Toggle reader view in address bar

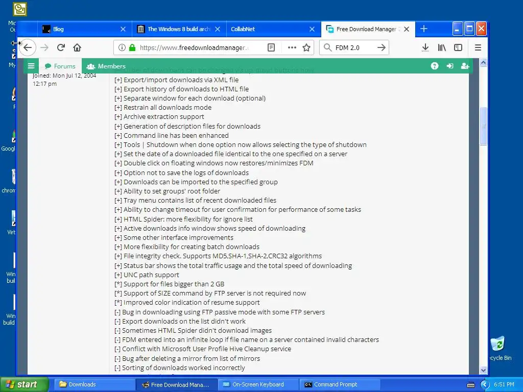271,47
